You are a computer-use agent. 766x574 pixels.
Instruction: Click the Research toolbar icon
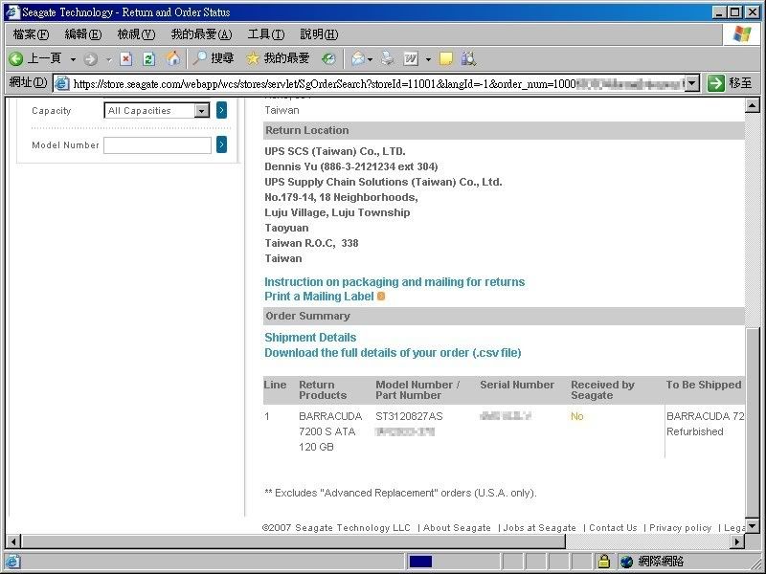(x=468, y=58)
